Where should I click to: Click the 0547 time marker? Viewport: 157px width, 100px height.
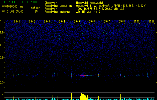coord(107,21)
